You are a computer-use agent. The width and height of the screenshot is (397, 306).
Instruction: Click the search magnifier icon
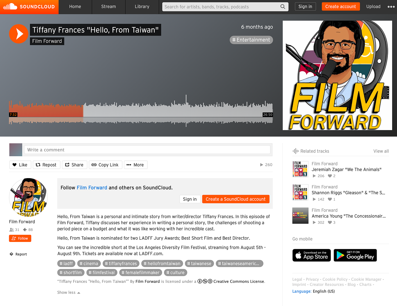click(x=283, y=7)
